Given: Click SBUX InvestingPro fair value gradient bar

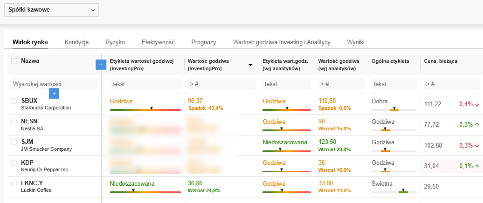Looking at the screenshot, I should click(145, 109).
